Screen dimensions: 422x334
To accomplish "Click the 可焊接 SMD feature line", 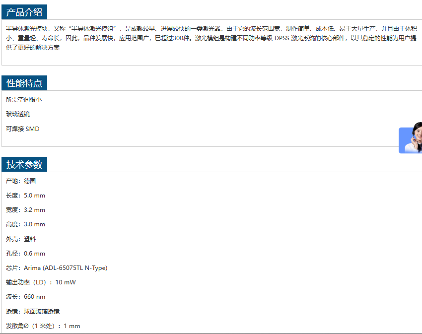I will click(23, 129).
